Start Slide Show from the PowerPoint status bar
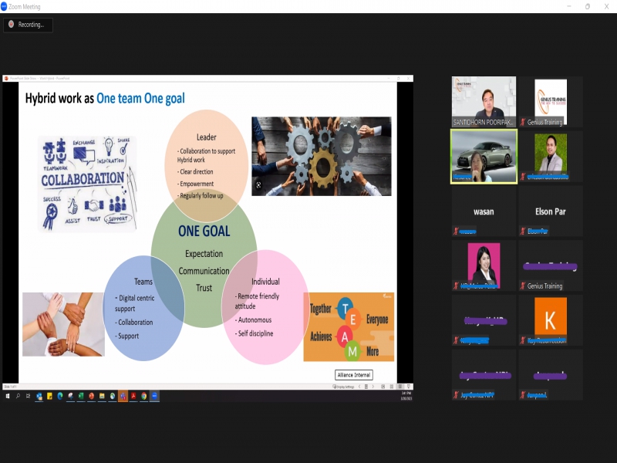Image resolution: width=617 pixels, height=463 pixels. tap(409, 387)
